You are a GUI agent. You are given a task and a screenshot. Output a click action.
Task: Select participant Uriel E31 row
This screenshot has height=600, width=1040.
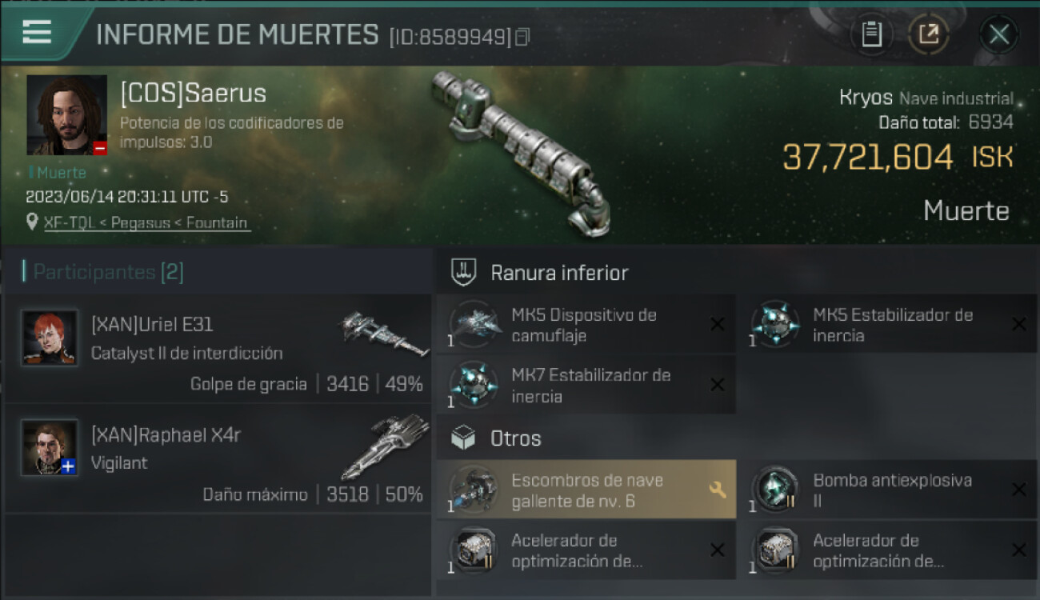click(218, 347)
